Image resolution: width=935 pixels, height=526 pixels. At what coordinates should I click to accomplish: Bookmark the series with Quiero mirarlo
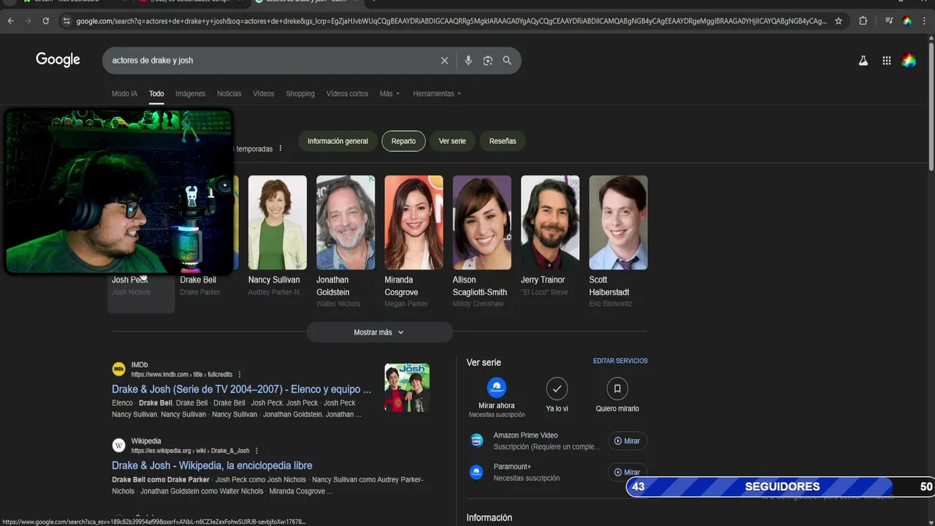(617, 388)
